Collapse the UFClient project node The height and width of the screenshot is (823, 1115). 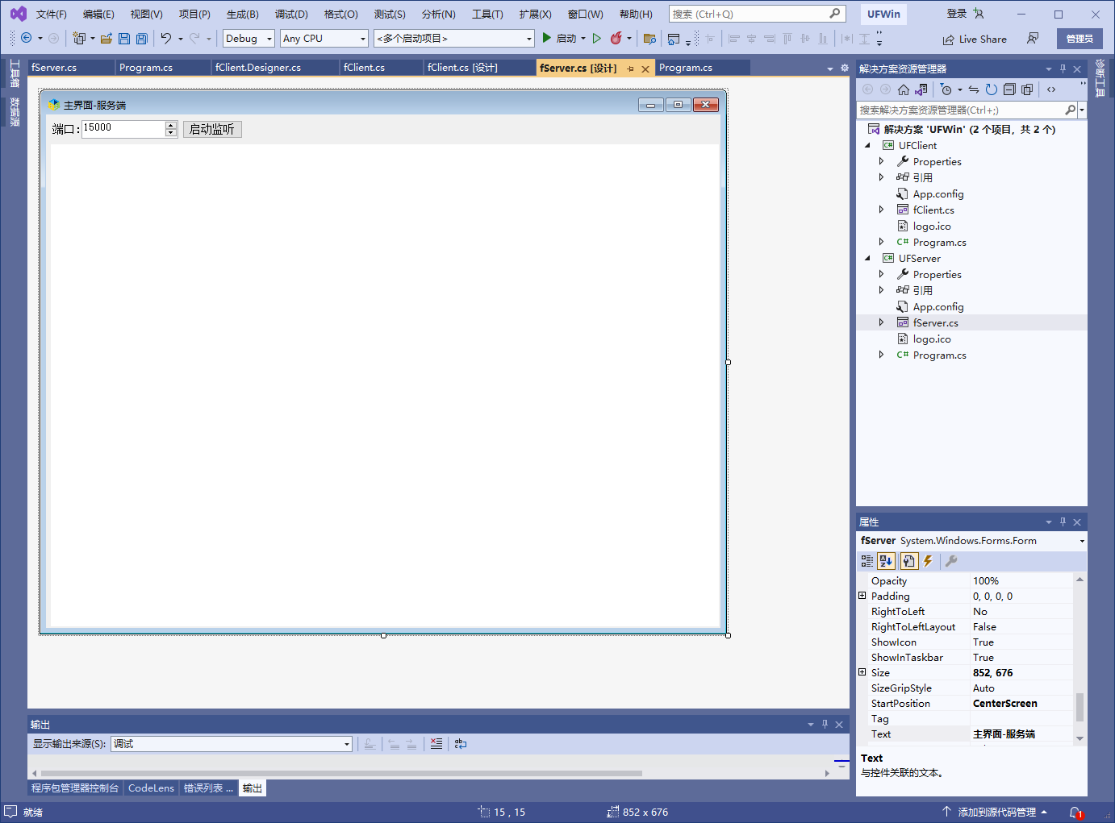[868, 146]
